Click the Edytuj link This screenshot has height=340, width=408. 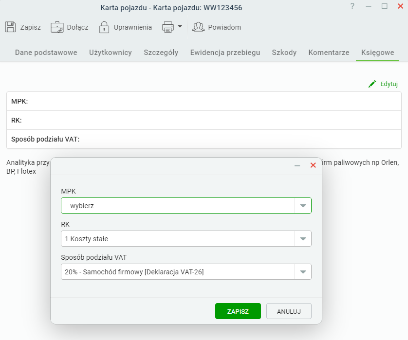click(389, 84)
